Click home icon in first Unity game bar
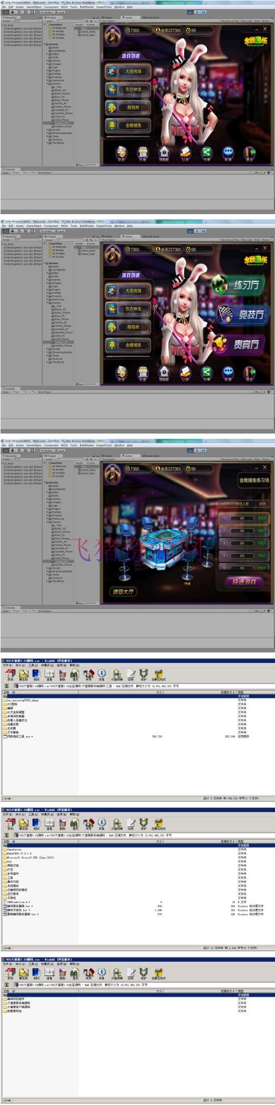 coord(164,153)
